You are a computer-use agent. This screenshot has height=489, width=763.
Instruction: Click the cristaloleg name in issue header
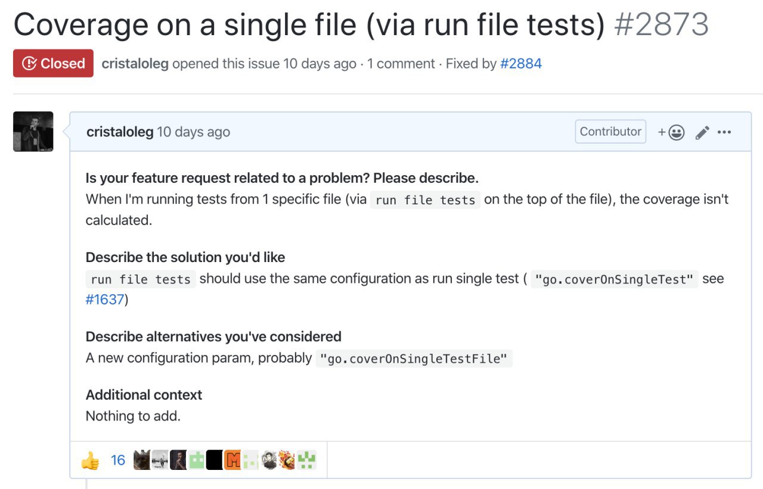coord(135,64)
